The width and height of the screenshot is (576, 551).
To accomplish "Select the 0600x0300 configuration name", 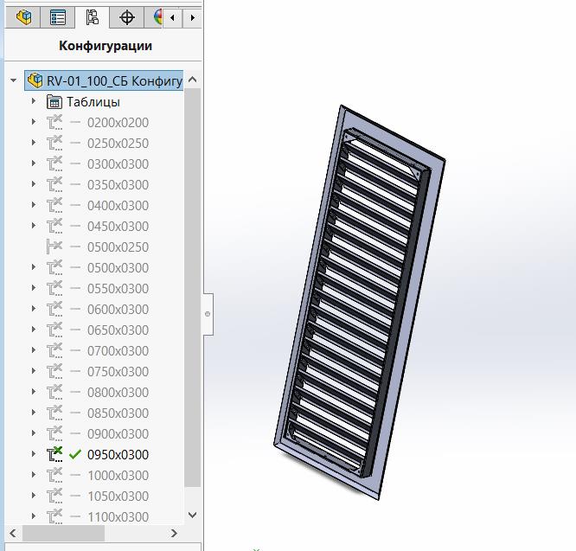I will (118, 310).
